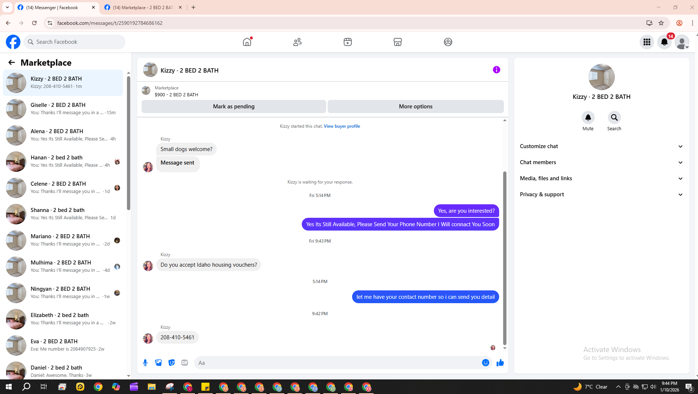Open the Friends icon in top navigation
Screen dimensions: 698x394
tap(297, 42)
